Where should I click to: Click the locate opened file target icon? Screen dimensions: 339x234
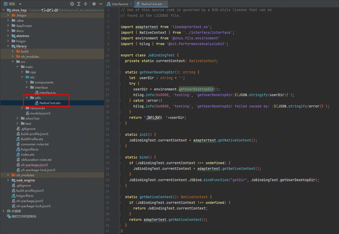click(72, 4)
